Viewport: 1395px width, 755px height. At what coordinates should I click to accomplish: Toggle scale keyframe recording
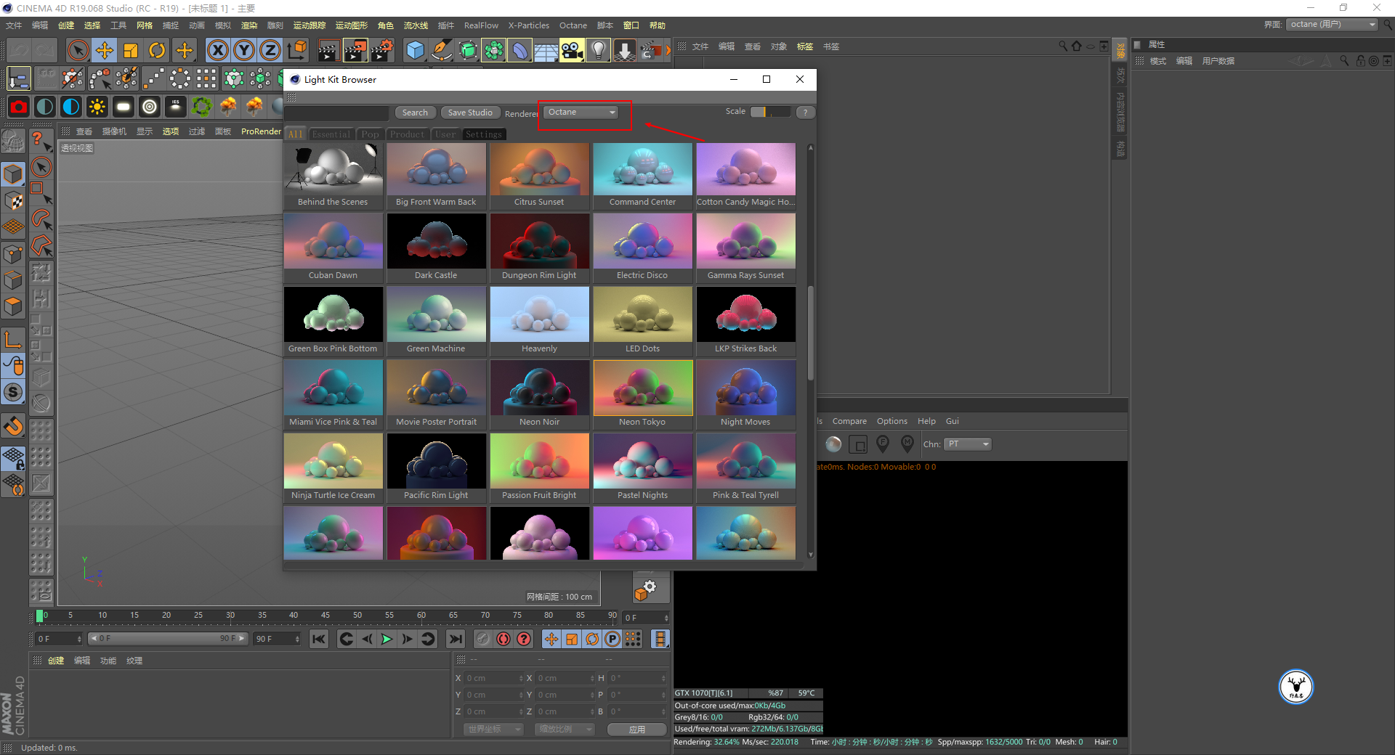coord(572,639)
